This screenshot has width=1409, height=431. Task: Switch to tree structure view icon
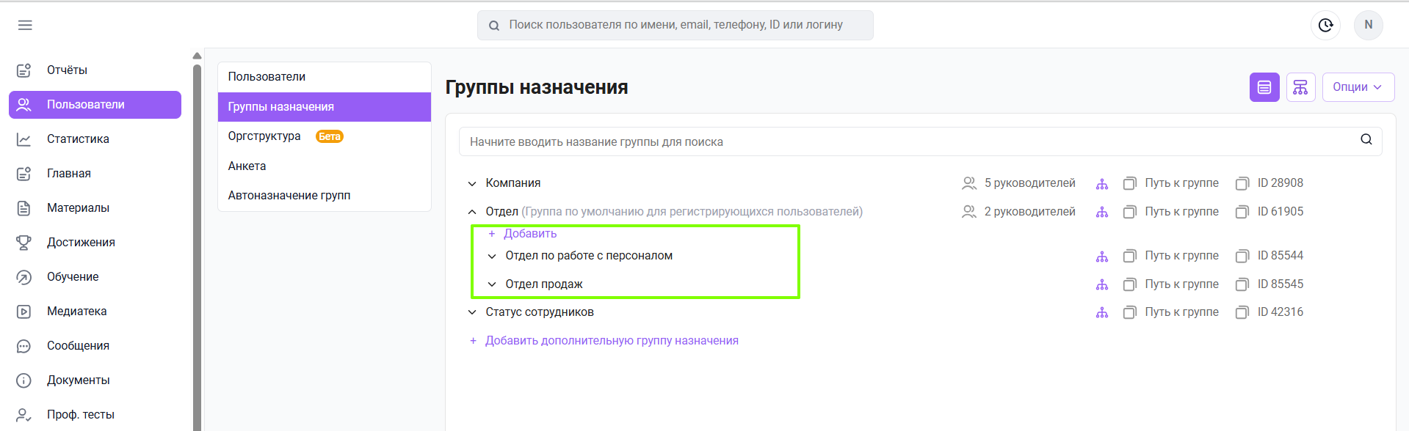[x=1300, y=87]
